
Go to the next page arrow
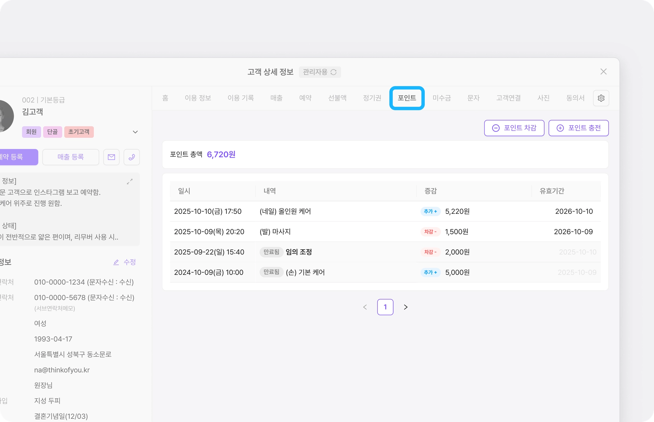tap(406, 307)
